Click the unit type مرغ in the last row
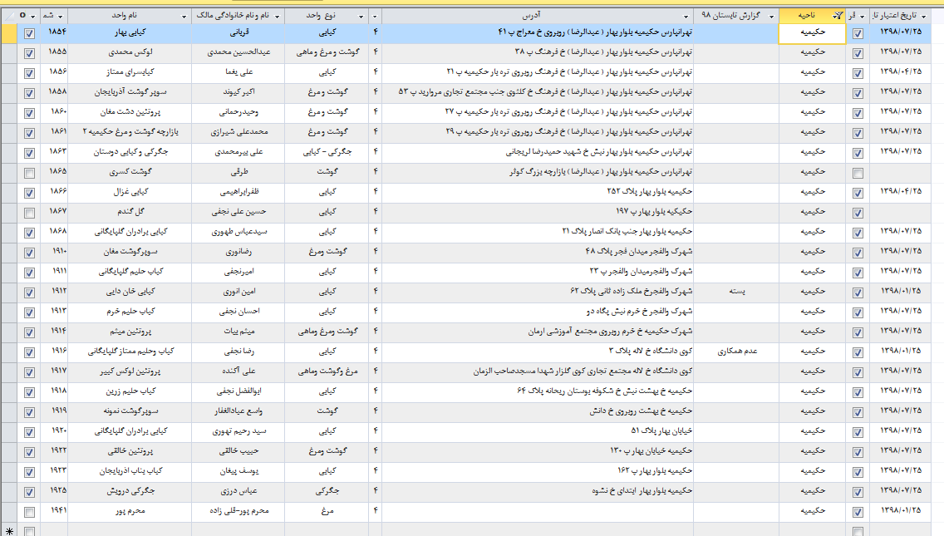This screenshot has width=944, height=536. pyautogui.click(x=327, y=511)
